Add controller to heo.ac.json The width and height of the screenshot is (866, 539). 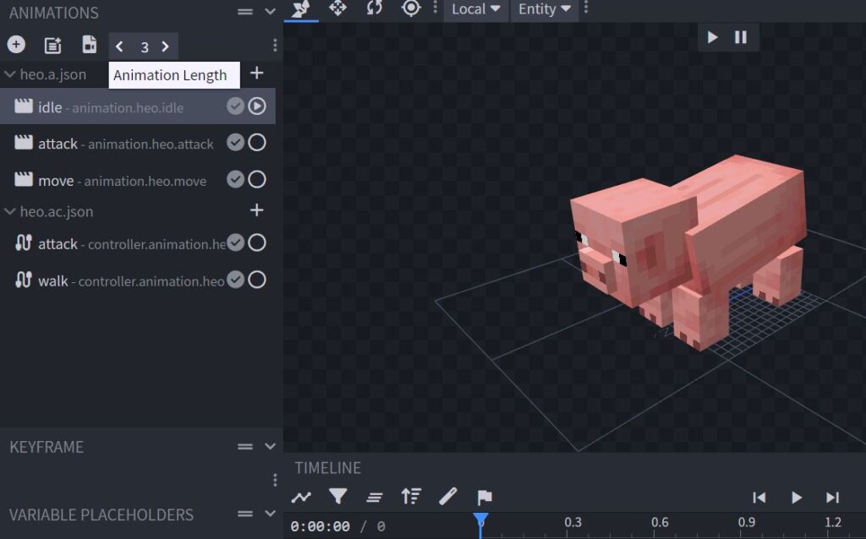[x=257, y=210]
